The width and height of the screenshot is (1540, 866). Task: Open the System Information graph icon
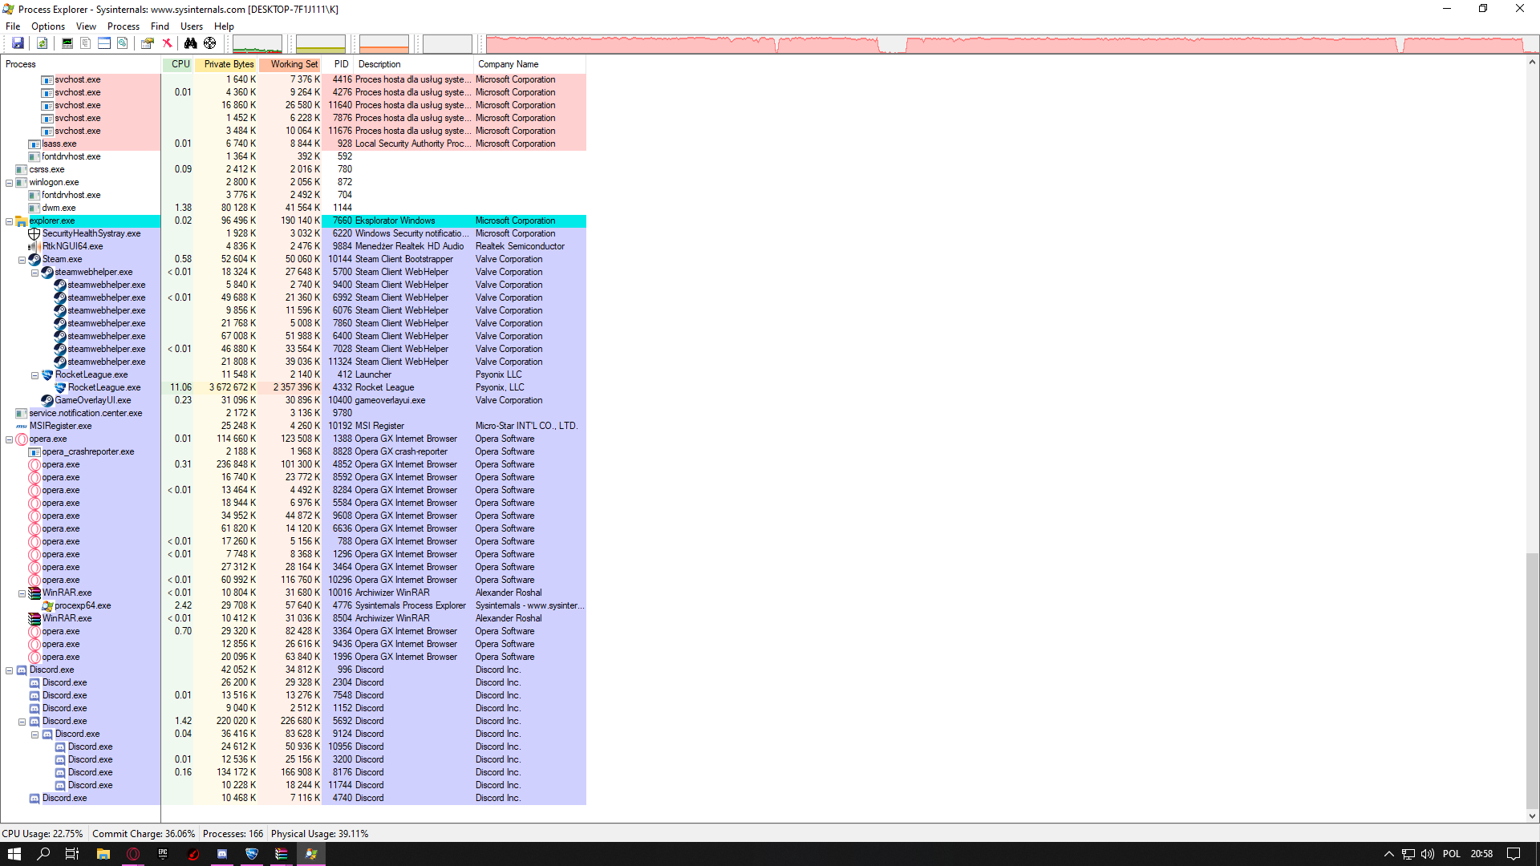tap(67, 43)
